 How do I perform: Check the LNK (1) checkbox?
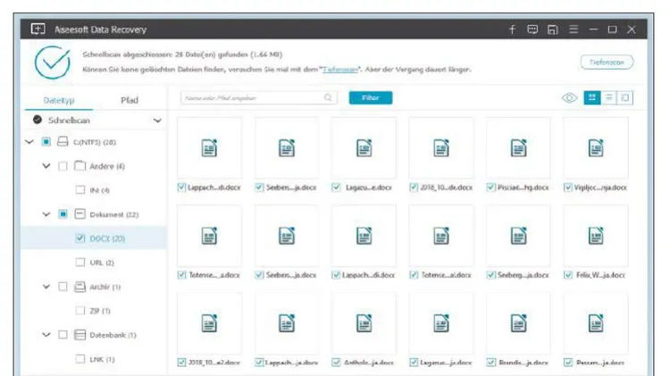click(80, 358)
